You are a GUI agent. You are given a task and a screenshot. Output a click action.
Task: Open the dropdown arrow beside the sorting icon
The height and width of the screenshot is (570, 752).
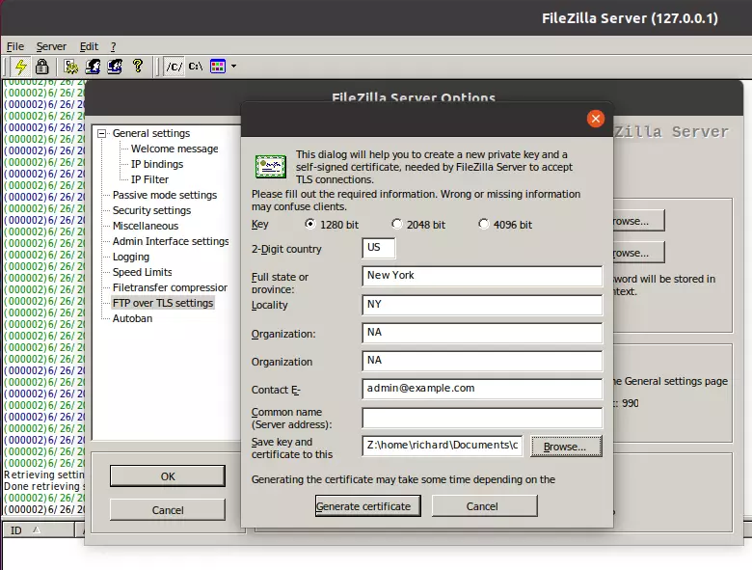point(233,67)
